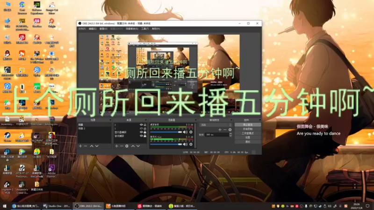
Task: Add a scene transition with plus icon
Action: 220,130
